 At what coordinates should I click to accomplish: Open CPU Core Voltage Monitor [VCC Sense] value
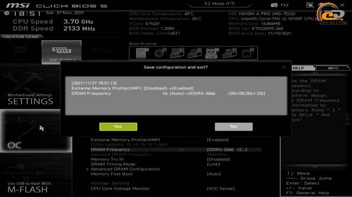221,188
